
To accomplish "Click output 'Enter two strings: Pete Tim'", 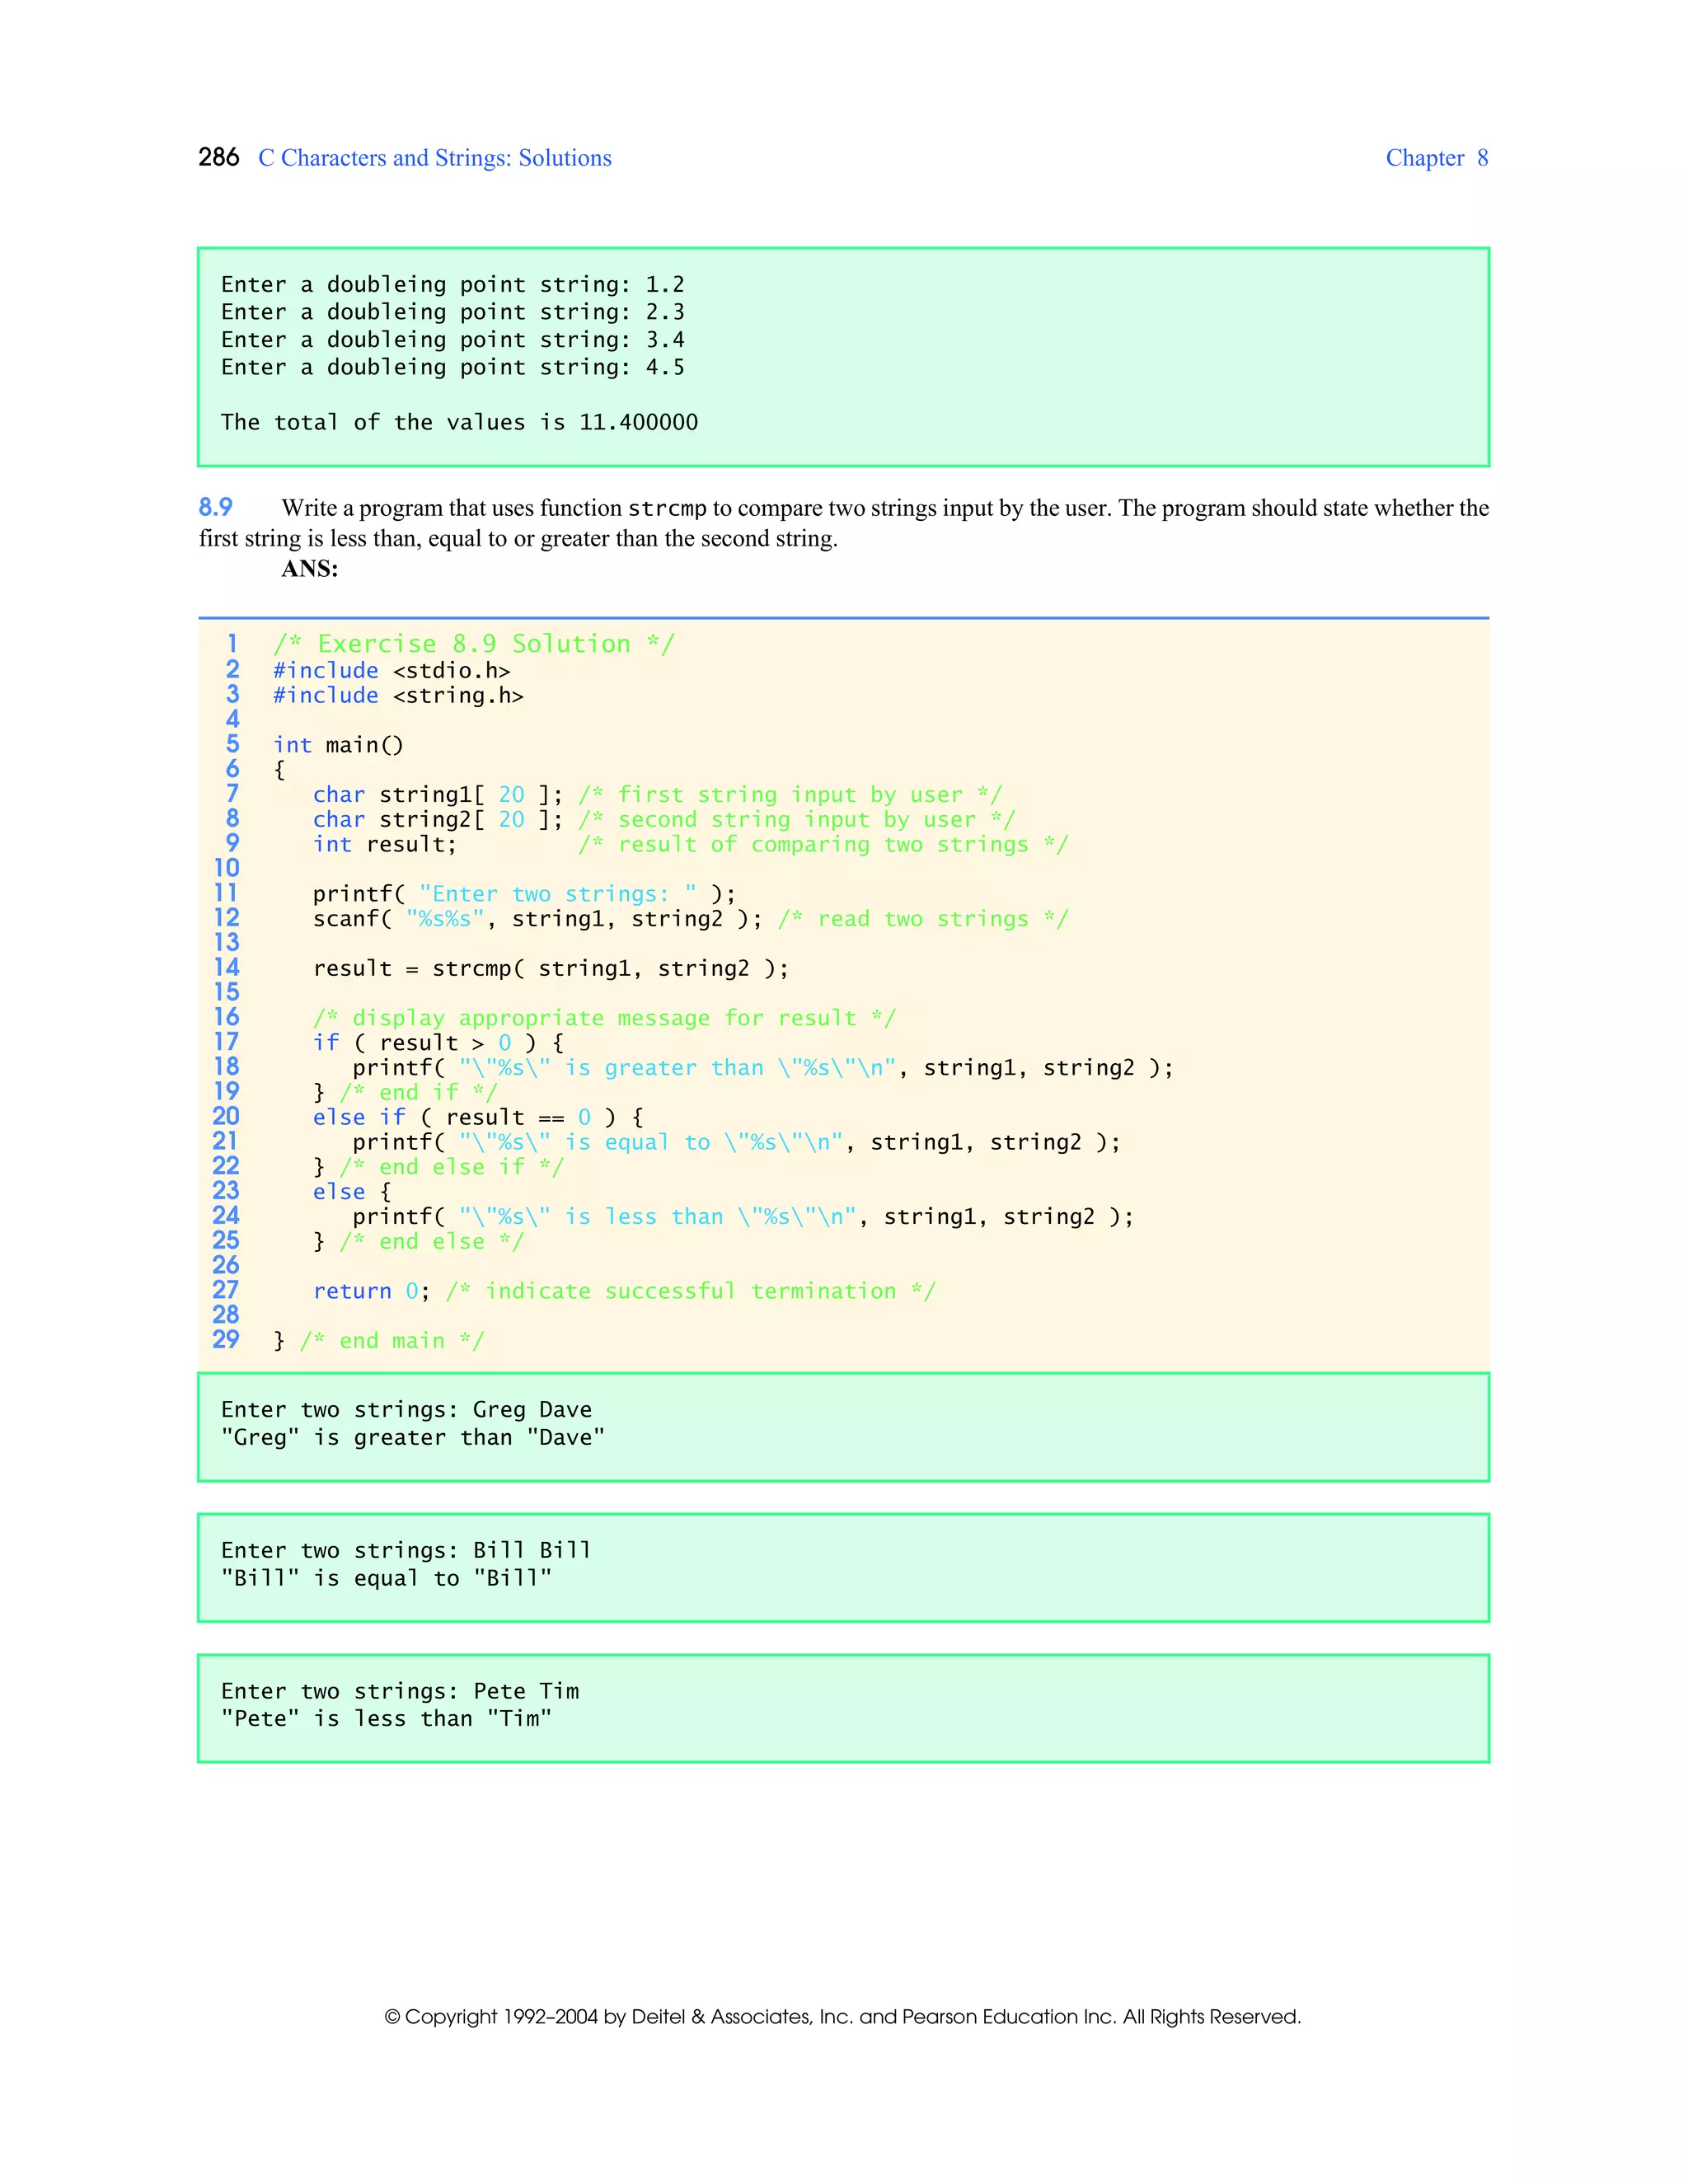I will click(400, 1692).
